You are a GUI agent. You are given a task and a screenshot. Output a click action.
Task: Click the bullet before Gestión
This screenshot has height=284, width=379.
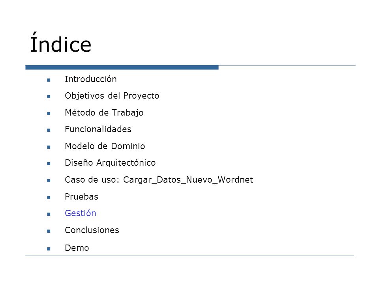[49, 214]
